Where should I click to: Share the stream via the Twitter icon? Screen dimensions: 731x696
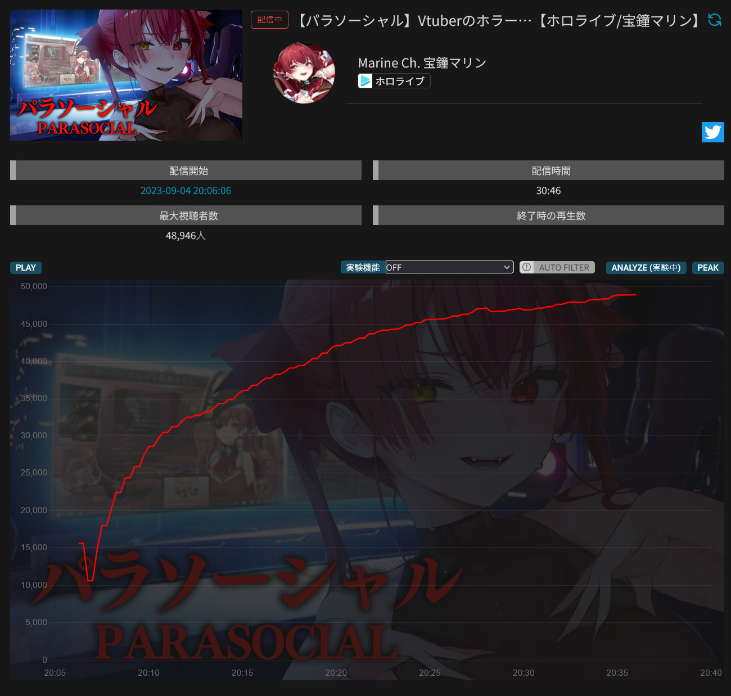(713, 132)
